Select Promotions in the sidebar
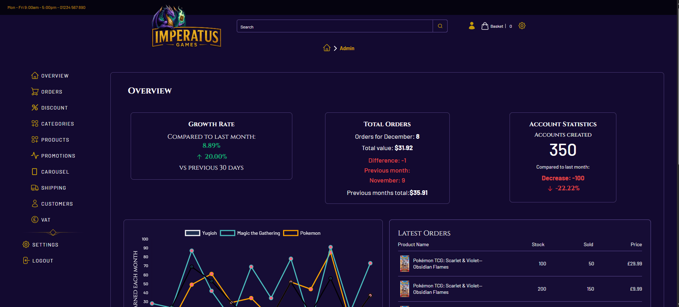 [58, 156]
